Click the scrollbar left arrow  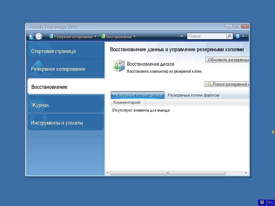tap(107, 173)
